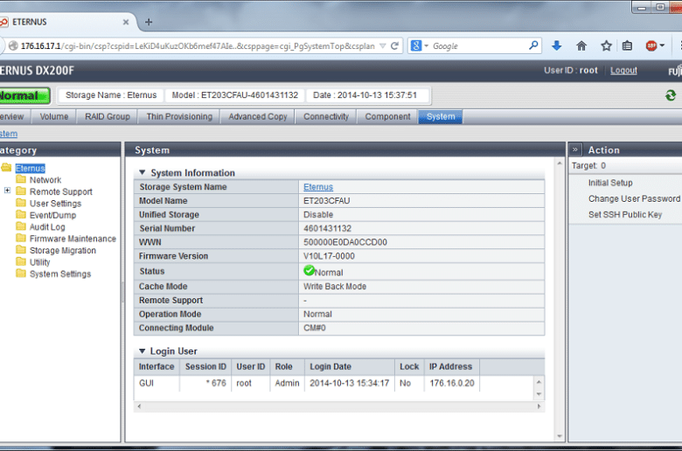The image size is (682, 451).
Task: Select Network in the category tree
Action: pyautogui.click(x=45, y=180)
